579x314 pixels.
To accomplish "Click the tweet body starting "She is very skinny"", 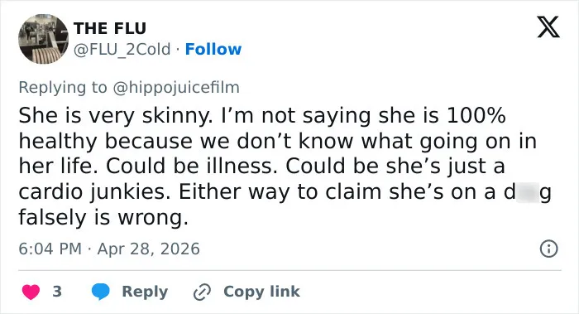I will pyautogui.click(x=285, y=166).
